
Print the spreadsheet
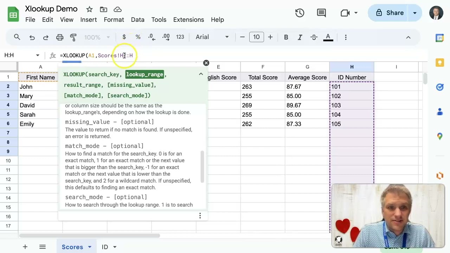click(x=60, y=37)
